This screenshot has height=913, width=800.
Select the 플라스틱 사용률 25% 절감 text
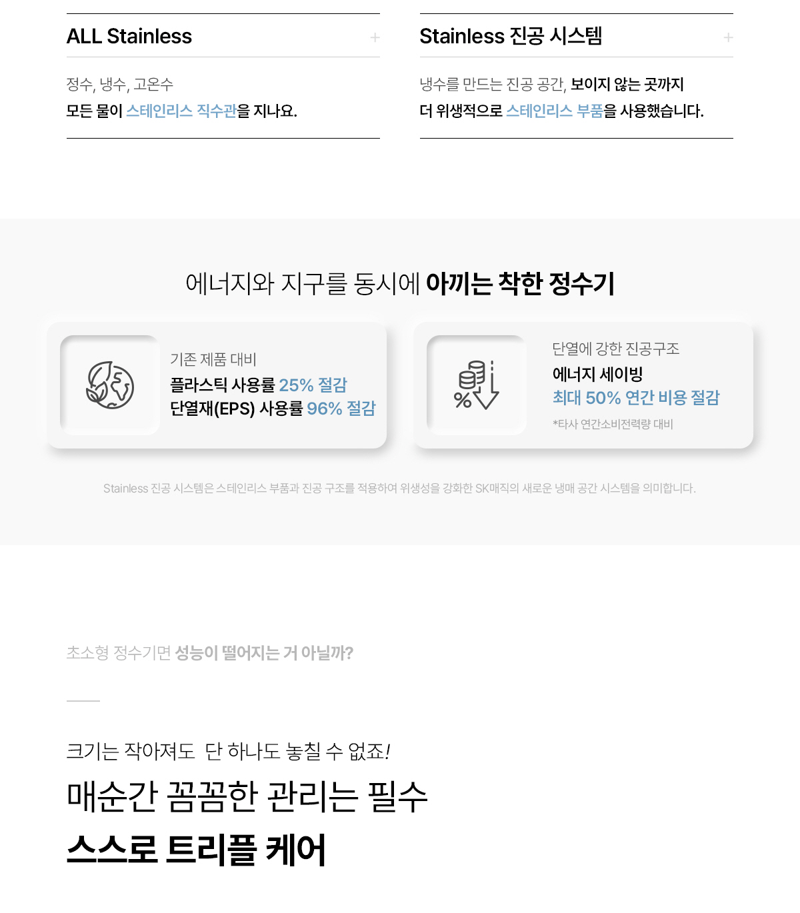pyautogui.click(x=259, y=385)
